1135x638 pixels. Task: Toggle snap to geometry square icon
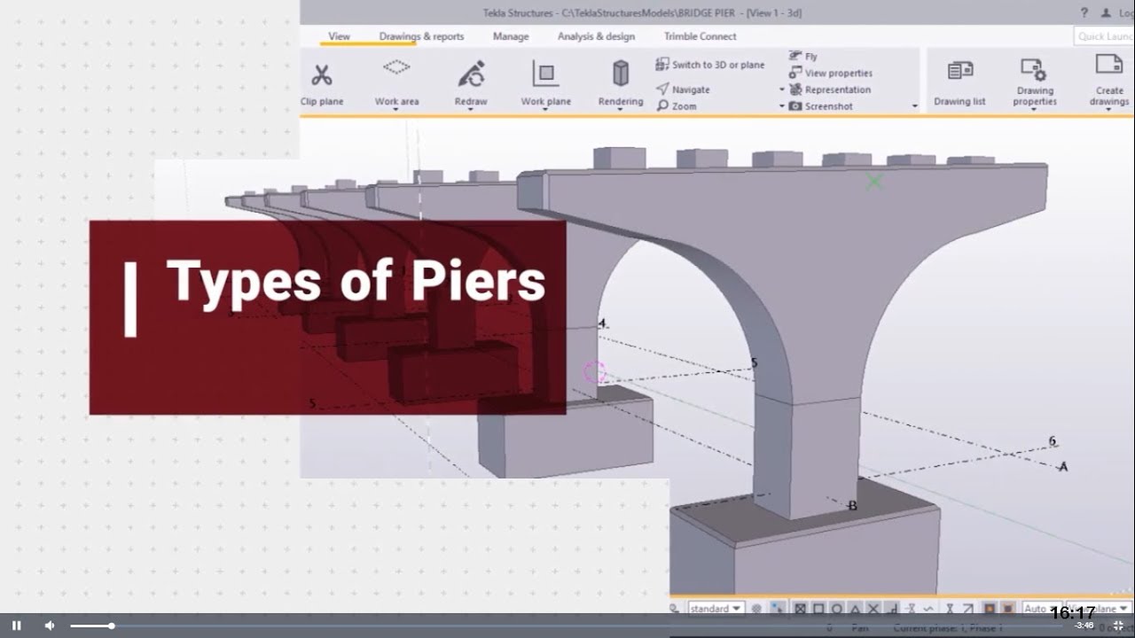click(x=818, y=609)
